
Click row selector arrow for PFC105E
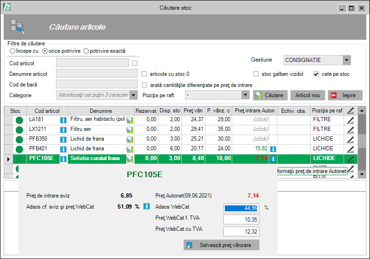tap(8, 159)
